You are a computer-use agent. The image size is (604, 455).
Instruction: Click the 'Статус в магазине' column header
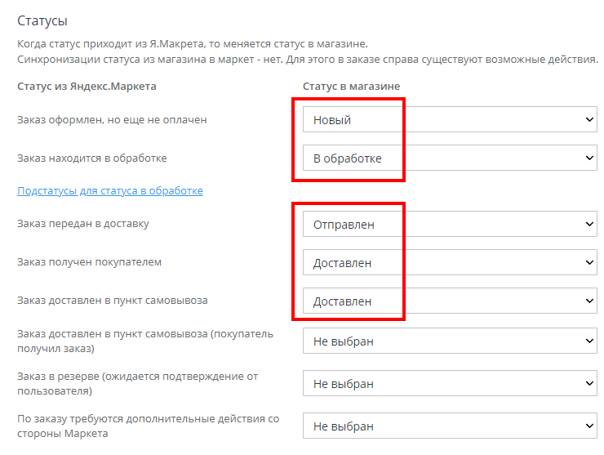(x=351, y=86)
